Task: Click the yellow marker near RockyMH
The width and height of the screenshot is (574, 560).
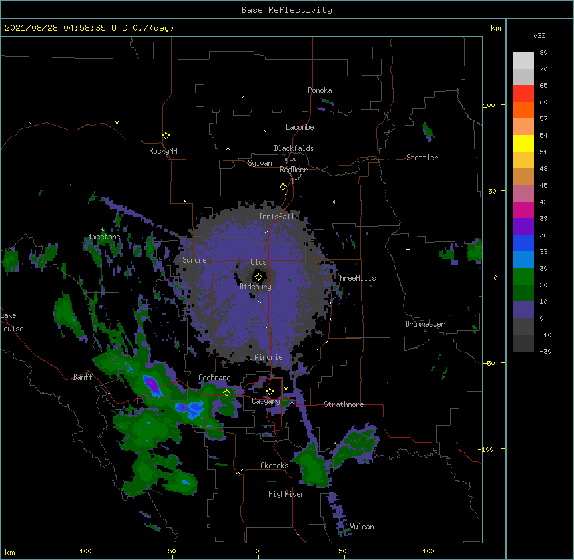Action: (x=166, y=136)
